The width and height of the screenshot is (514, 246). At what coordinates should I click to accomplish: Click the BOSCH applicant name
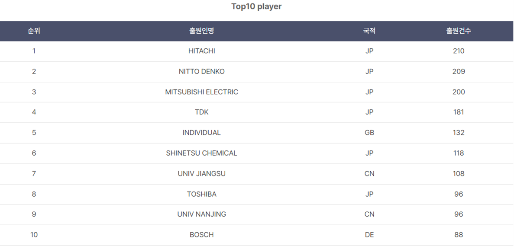click(x=201, y=235)
